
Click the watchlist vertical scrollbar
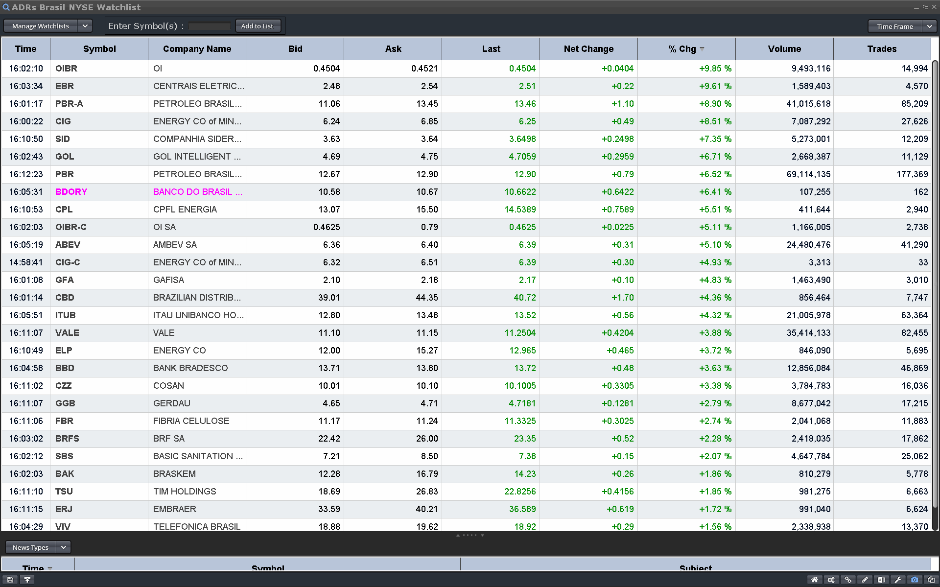tap(935, 284)
